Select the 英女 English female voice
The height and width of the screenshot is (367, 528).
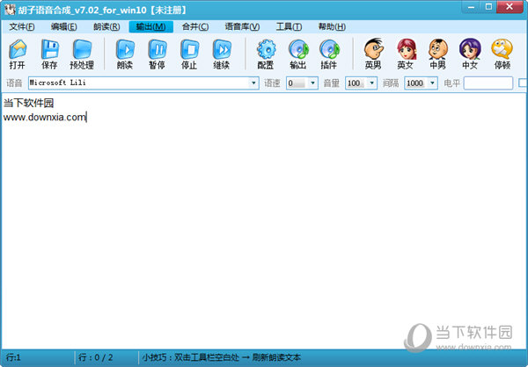(406, 54)
